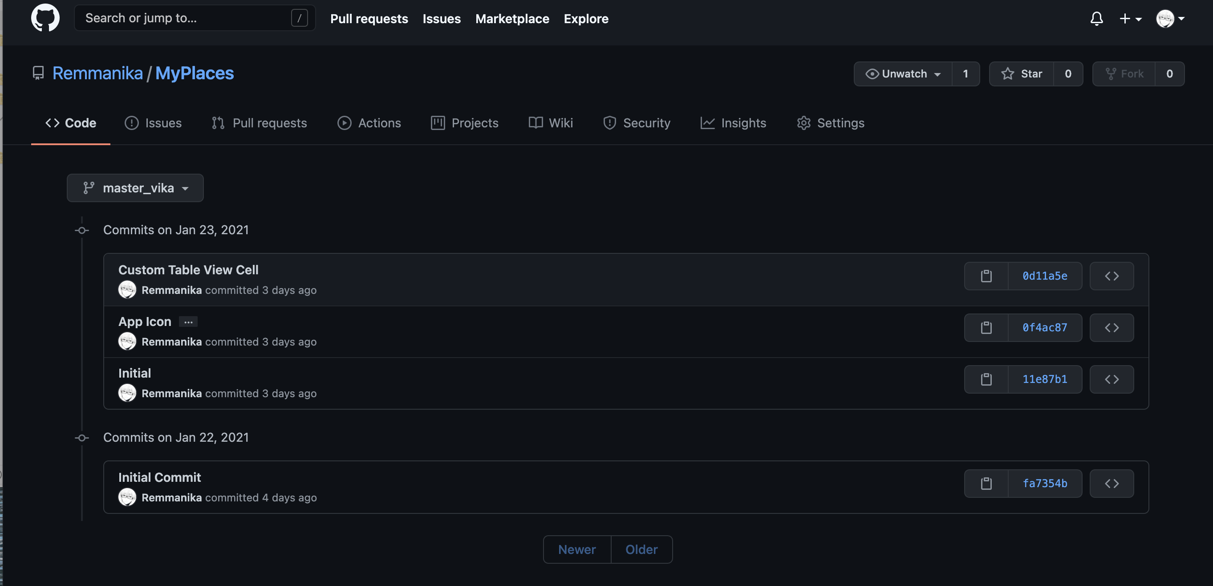Open commit hash 0f4ac87
This screenshot has height=586, width=1213.
[x=1045, y=327]
